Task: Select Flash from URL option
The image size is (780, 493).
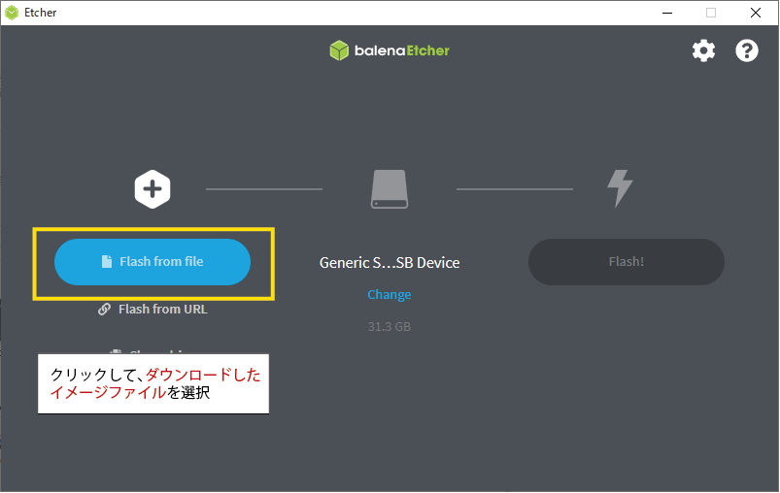Action: coord(153,310)
